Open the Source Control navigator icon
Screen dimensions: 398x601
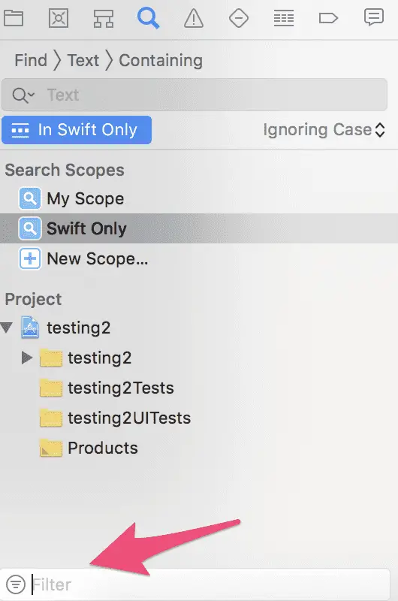tap(59, 18)
